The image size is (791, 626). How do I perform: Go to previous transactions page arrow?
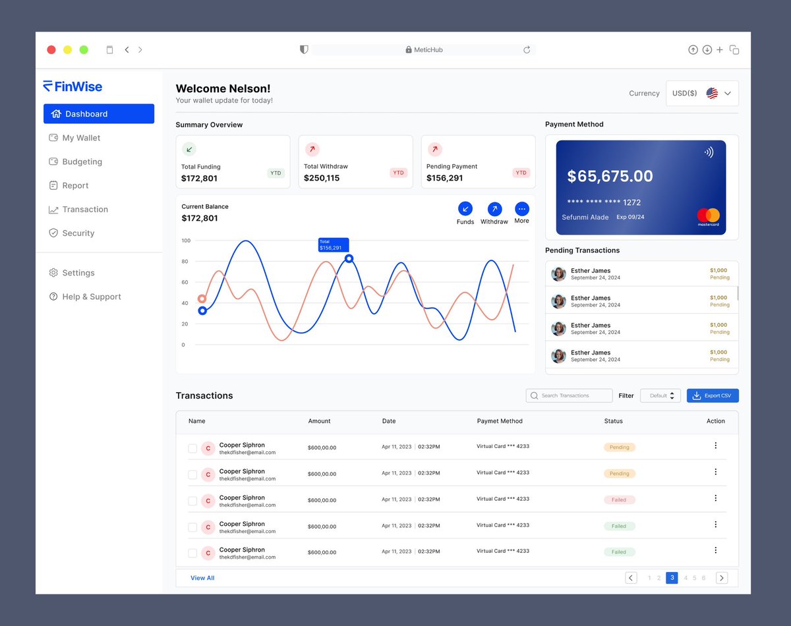tap(631, 578)
